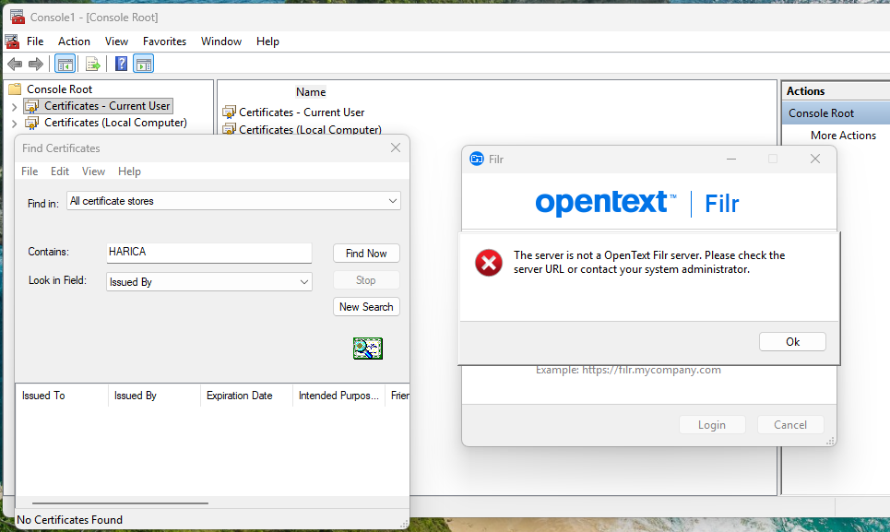890x532 pixels.
Task: Open the Help toolbar icon
Action: [x=121, y=65]
